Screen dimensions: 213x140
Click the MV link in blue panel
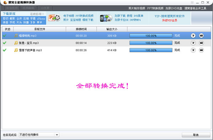(x=39, y=22)
